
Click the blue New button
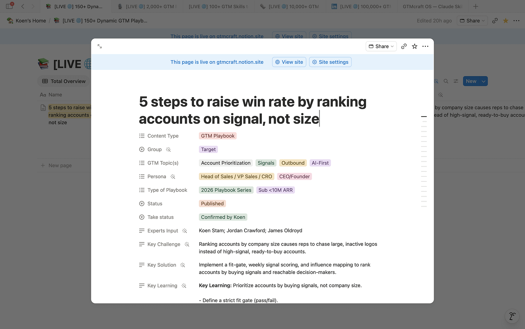point(471,81)
